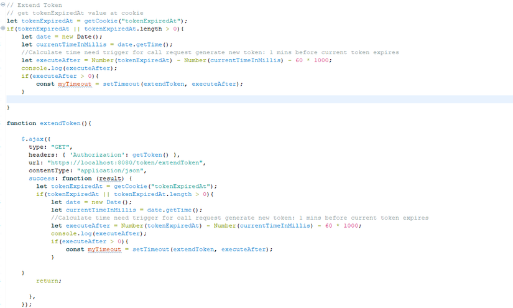
Task: Click the headers property key
Action: [42, 155]
